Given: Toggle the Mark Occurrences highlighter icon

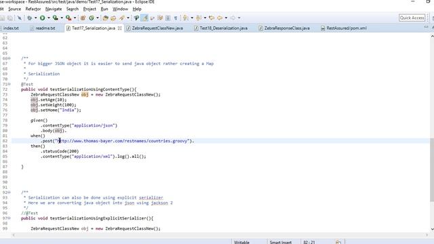Looking at the screenshot, I should pyautogui.click(x=144, y=18).
